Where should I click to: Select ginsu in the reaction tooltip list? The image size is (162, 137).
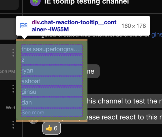[29, 92]
